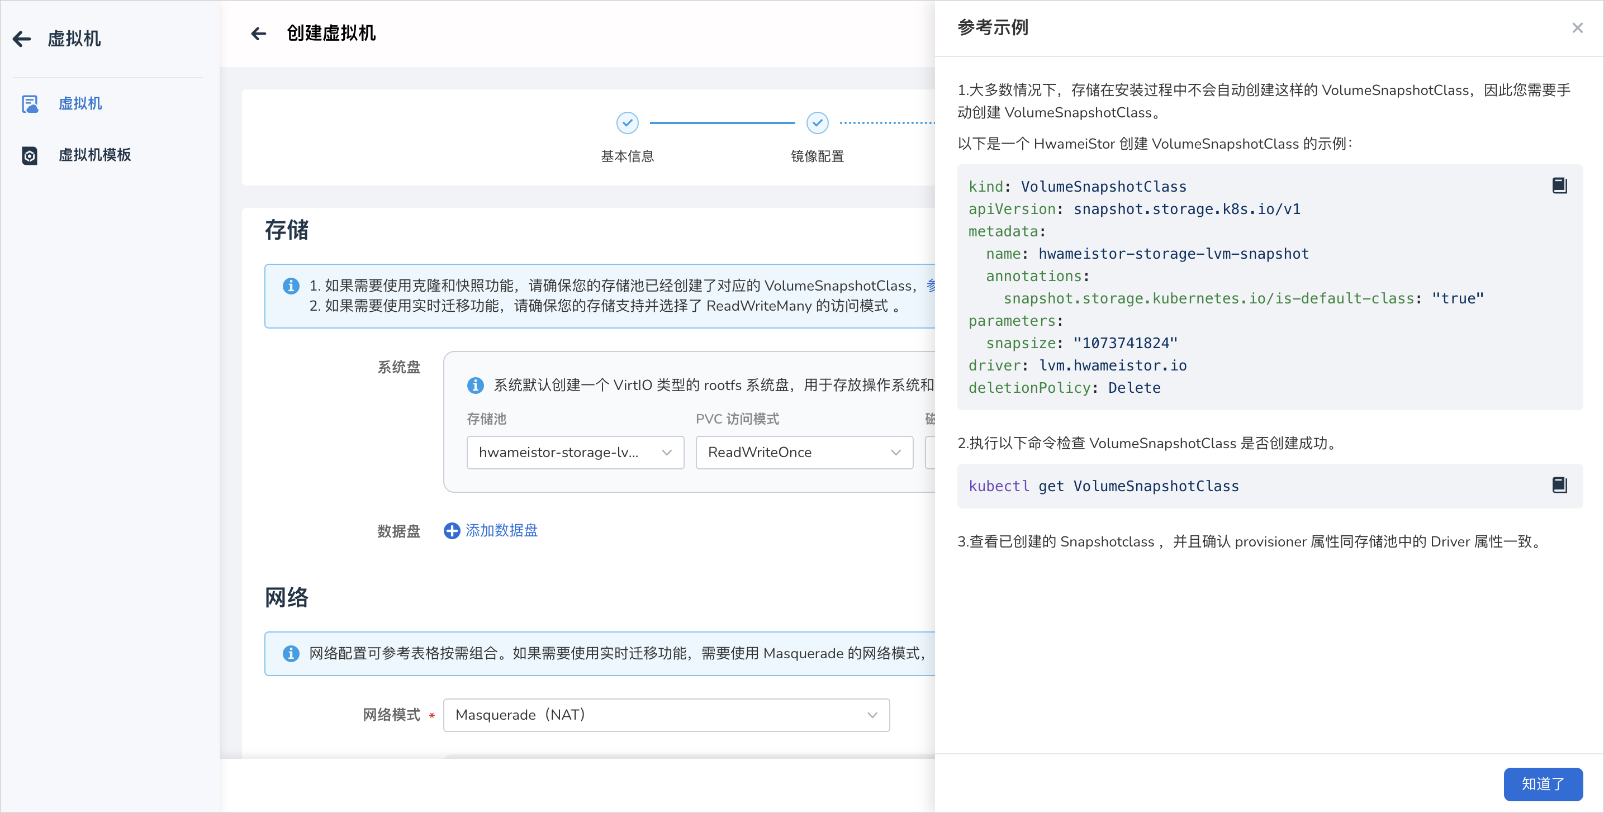1604x813 pixels.
Task: Click the 'annotations:' code line
Action: 1037,277
